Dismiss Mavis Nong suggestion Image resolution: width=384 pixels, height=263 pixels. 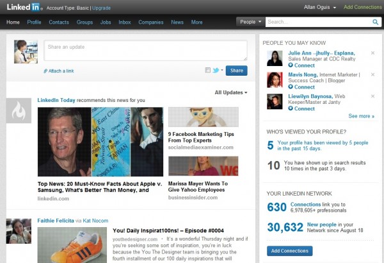point(372,74)
